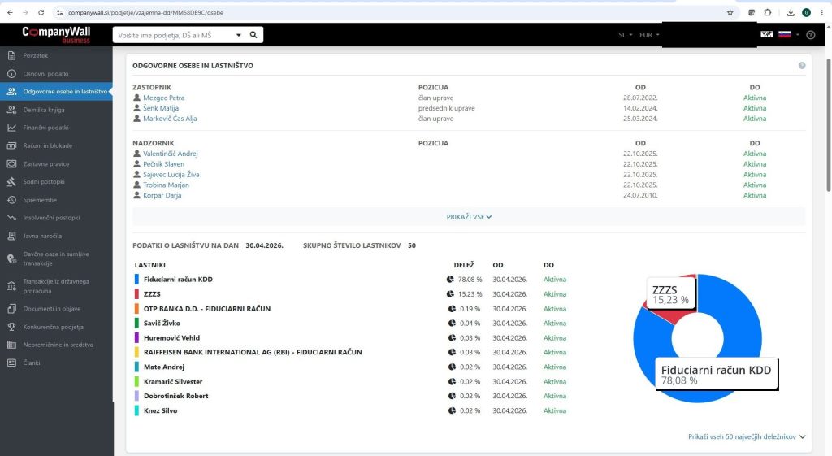Image resolution: width=832 pixels, height=456 pixels.
Task: Expand Prikaži vseh 50 največjih deležnikov
Action: pyautogui.click(x=747, y=436)
